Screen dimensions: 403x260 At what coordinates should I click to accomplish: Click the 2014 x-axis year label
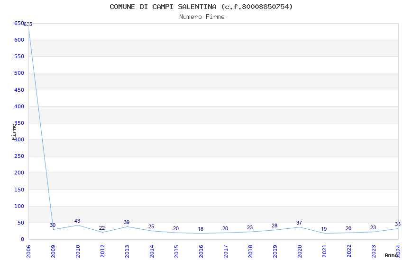(x=152, y=251)
